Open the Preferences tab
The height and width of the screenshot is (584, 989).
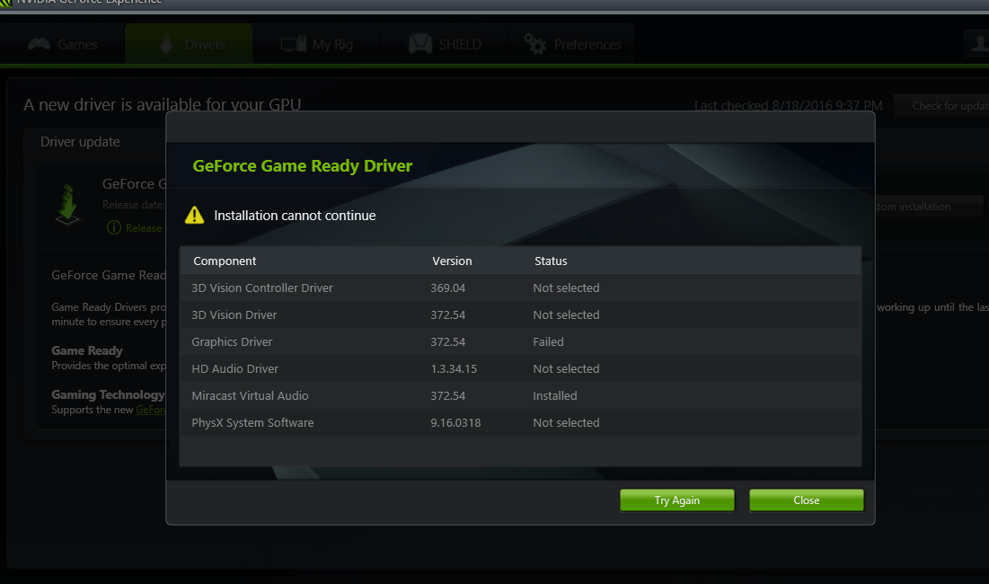(571, 44)
